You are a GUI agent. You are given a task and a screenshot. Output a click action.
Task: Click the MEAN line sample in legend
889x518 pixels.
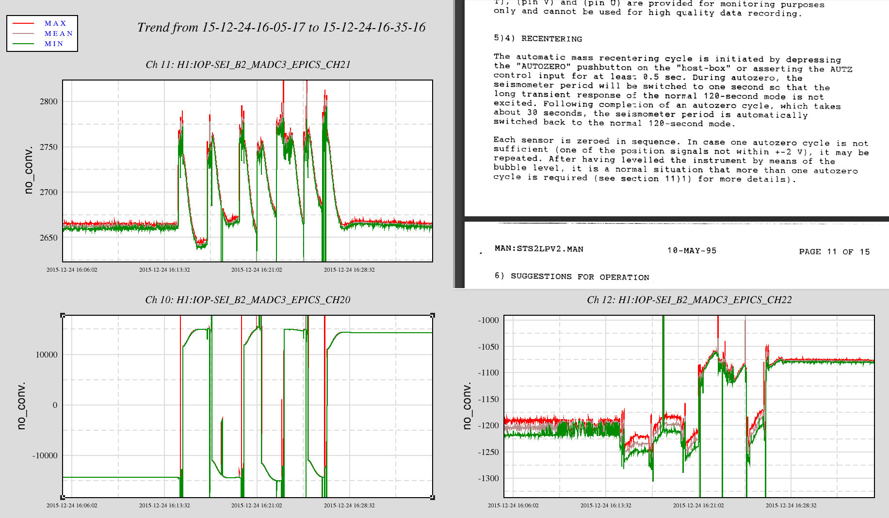tap(23, 33)
